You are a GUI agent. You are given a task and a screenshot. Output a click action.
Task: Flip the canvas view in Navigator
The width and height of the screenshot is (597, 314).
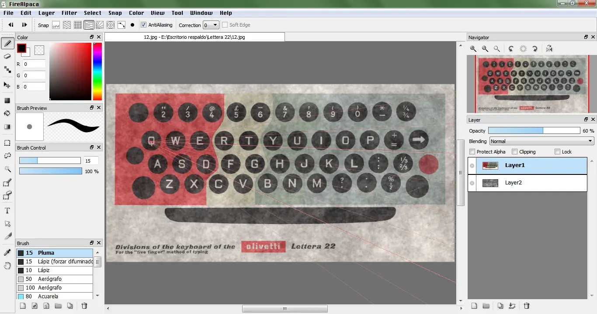tap(549, 49)
